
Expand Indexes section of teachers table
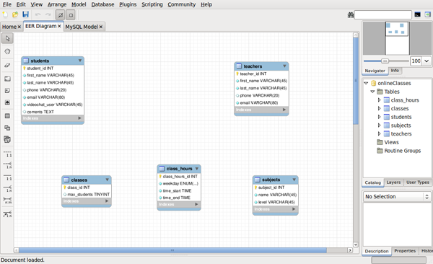284,110
